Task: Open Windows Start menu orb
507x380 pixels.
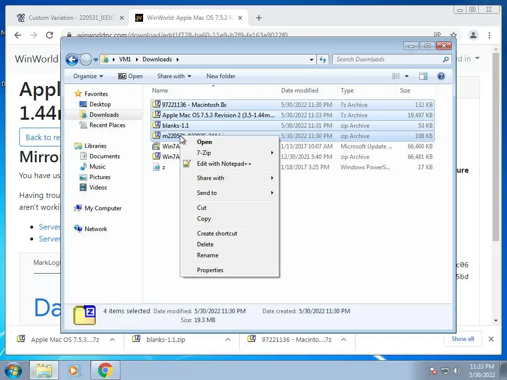Action: (13, 370)
